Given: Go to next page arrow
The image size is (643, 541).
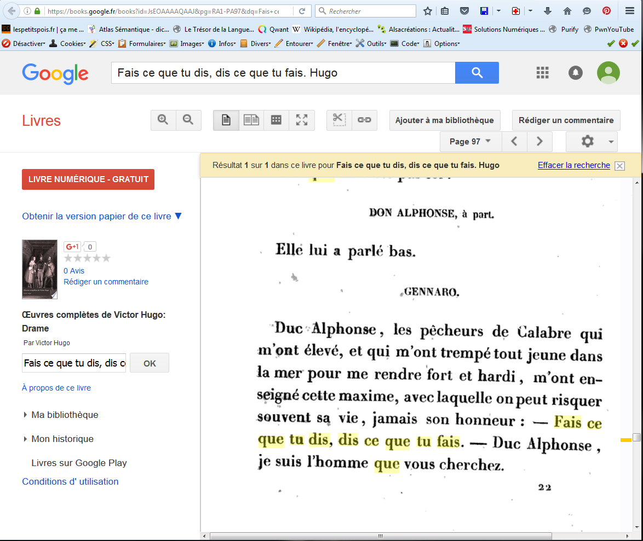Looking at the screenshot, I should [539, 142].
